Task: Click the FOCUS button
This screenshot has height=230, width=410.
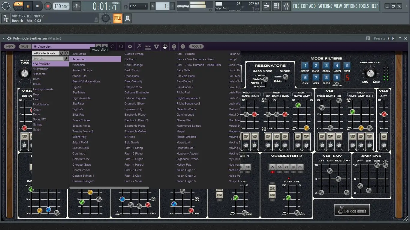Action: pos(196,47)
